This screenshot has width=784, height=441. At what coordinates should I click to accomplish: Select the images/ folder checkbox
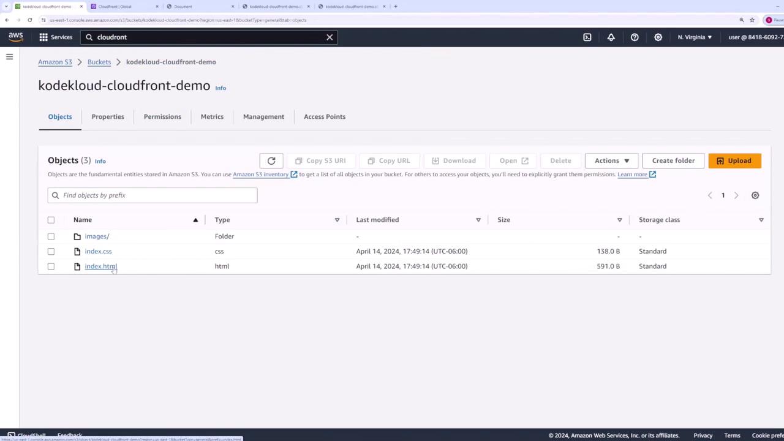pyautogui.click(x=51, y=236)
